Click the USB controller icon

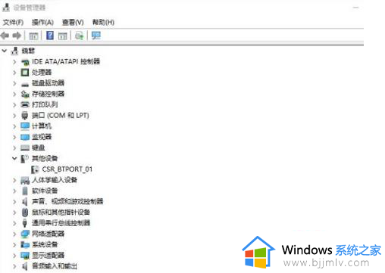point(25,223)
